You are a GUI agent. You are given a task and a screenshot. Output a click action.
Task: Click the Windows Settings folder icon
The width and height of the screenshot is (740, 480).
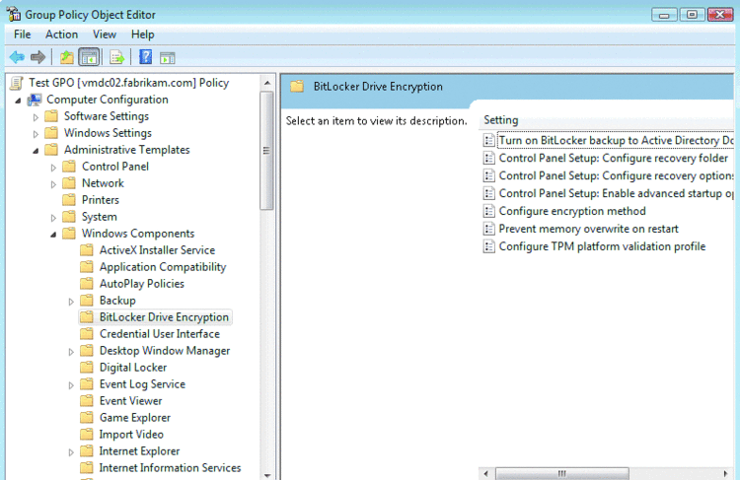pyautogui.click(x=51, y=133)
